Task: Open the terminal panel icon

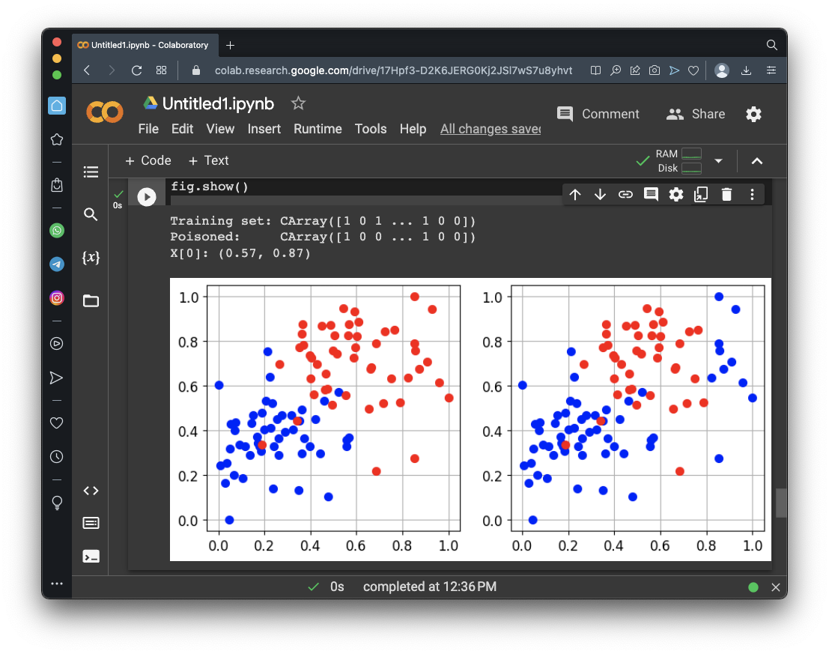Action: pos(91,556)
